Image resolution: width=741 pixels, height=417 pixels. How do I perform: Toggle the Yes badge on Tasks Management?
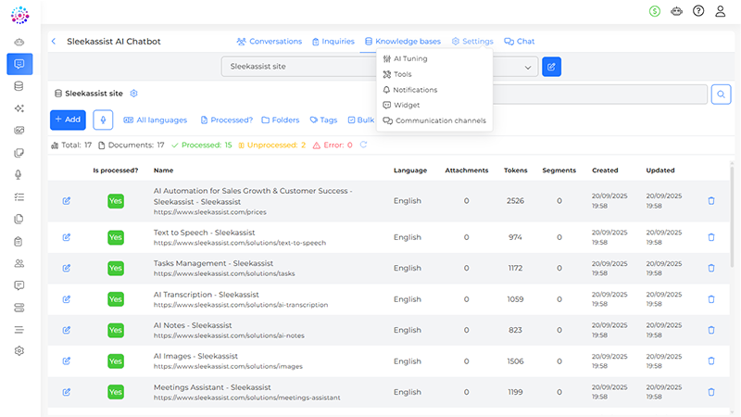point(116,268)
